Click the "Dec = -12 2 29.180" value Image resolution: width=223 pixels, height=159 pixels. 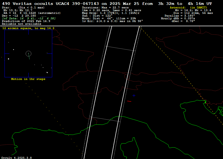tap(19, 16)
